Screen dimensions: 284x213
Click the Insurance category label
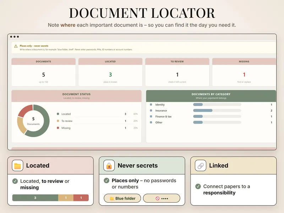[161, 110]
